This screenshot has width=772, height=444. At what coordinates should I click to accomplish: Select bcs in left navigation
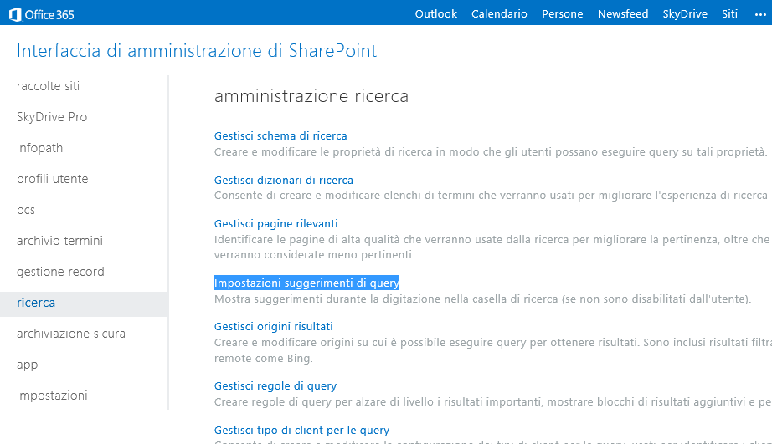[26, 210]
